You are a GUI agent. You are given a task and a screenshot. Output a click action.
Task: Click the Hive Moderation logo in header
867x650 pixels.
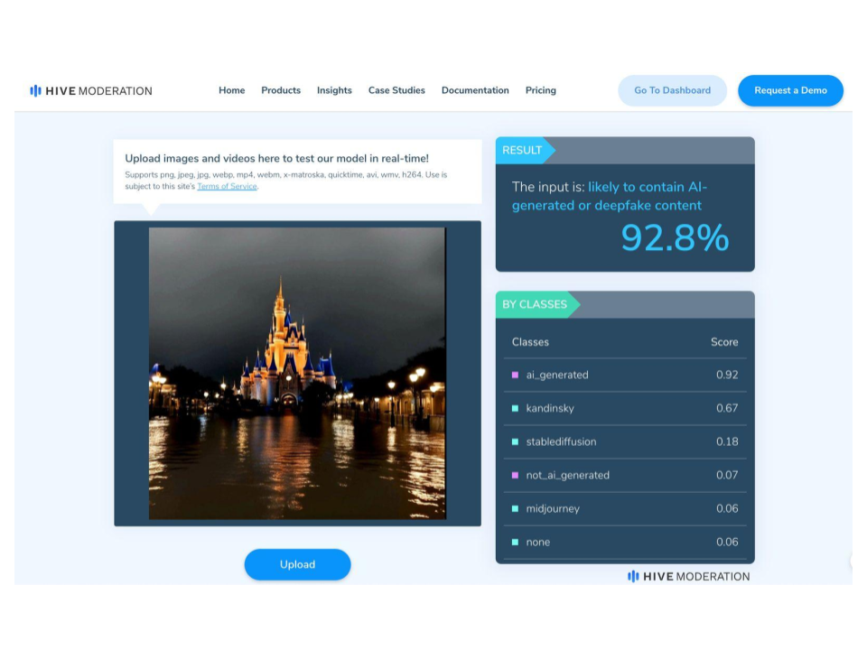coord(91,90)
